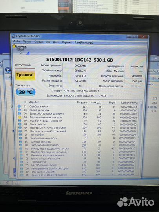Select the Нестабильные сектора attribute name
This screenshot has width=159, height=212.
coord(44,165)
